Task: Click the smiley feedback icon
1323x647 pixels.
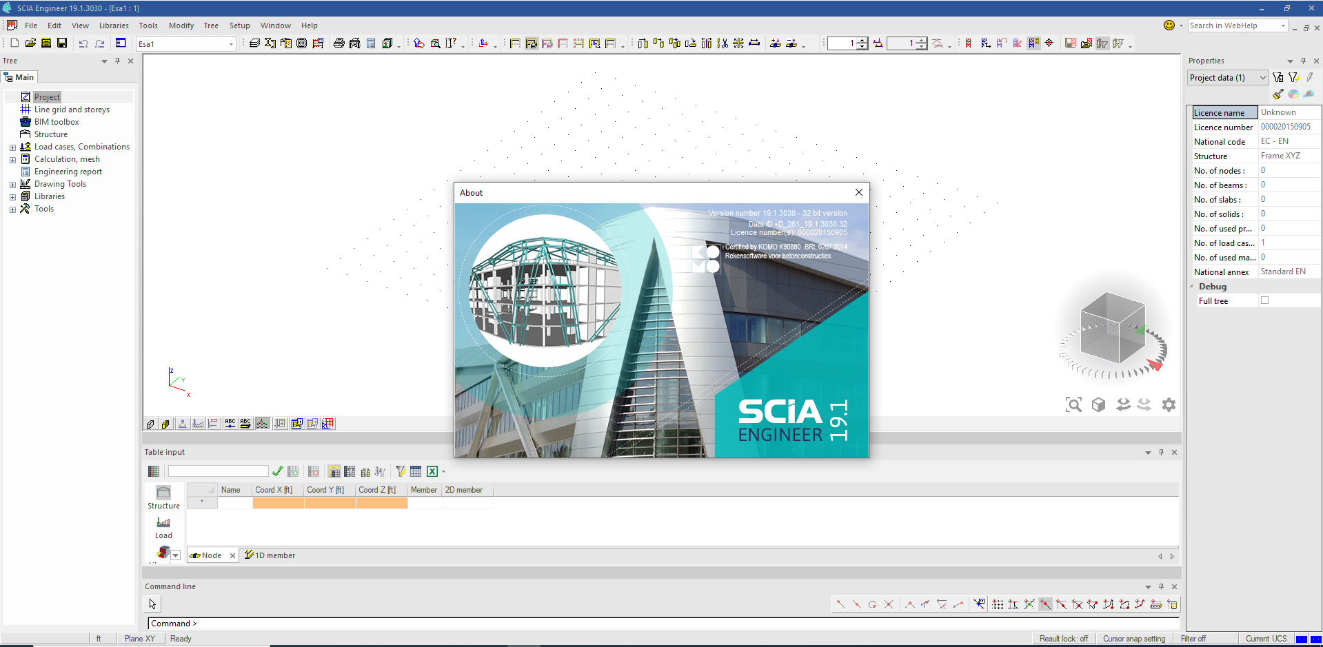Action: [1169, 25]
